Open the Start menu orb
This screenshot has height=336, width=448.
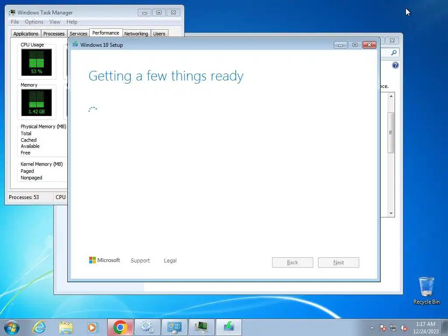tap(12, 327)
